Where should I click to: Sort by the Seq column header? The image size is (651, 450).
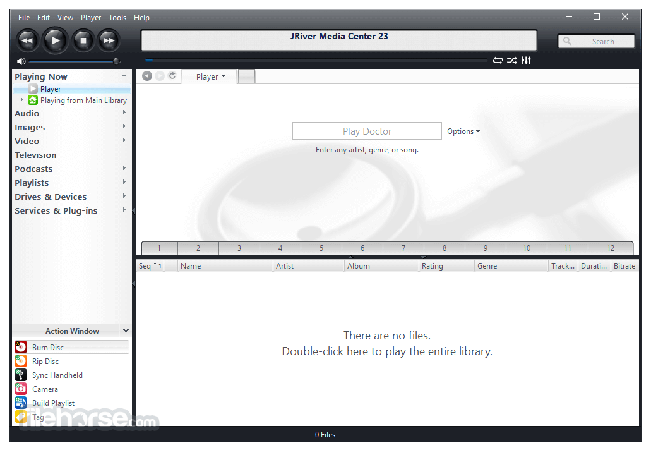pyautogui.click(x=150, y=266)
